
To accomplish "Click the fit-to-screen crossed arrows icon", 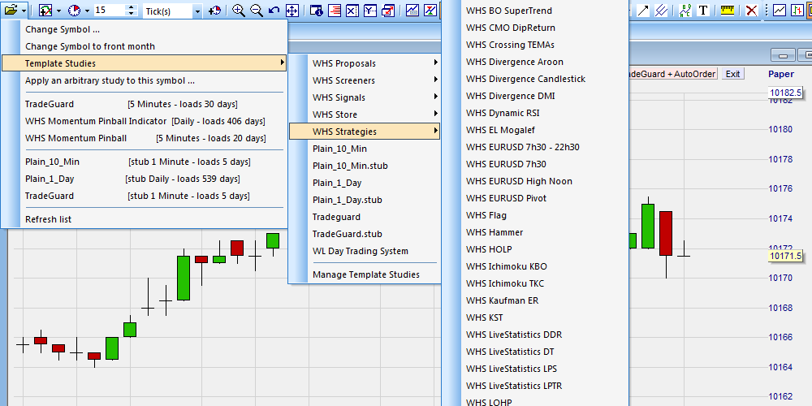I will [292, 11].
